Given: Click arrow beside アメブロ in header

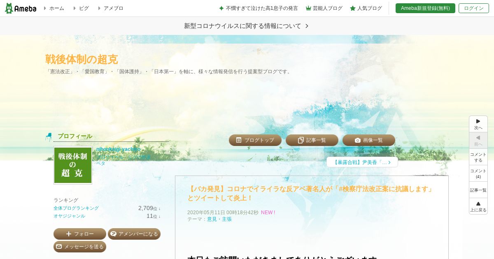Looking at the screenshot, I should tap(99, 8).
